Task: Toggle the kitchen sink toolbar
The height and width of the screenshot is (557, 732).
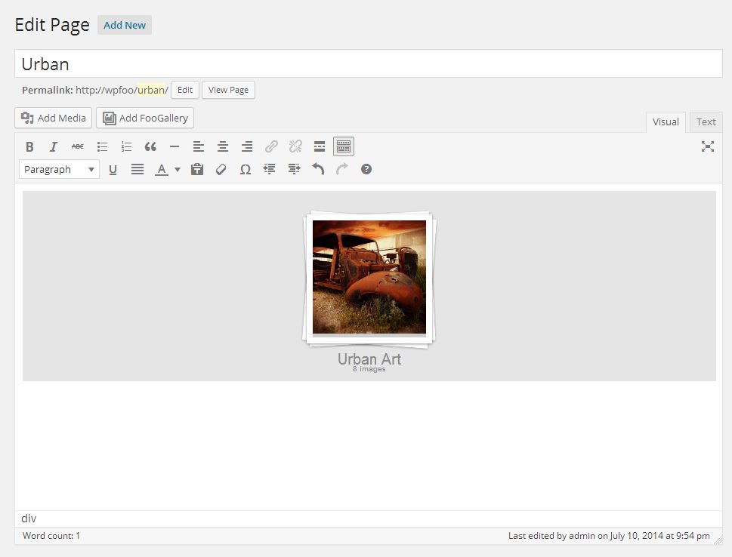Action: click(342, 146)
